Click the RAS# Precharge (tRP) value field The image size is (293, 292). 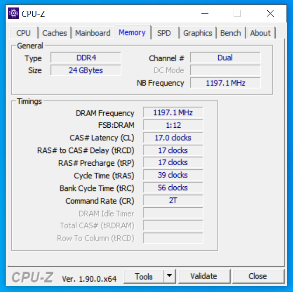pos(173,162)
